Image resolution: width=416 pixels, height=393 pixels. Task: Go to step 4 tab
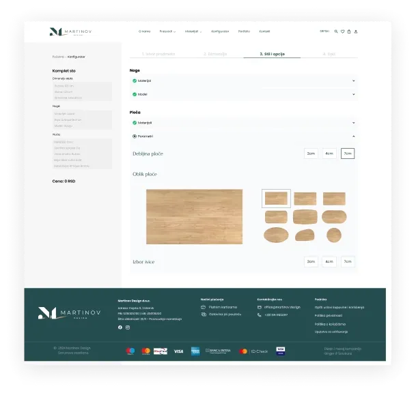(329, 54)
